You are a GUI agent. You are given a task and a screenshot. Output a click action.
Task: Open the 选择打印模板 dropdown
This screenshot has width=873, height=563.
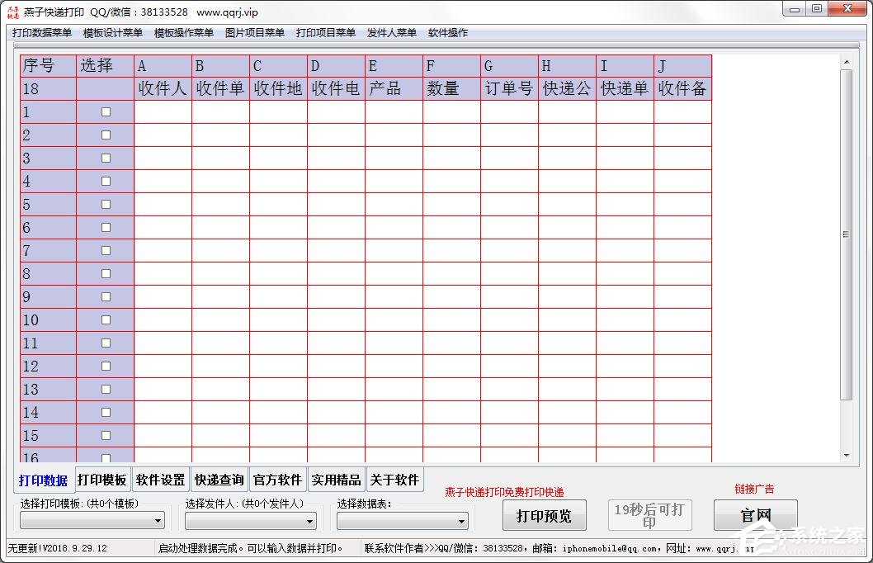coord(92,521)
